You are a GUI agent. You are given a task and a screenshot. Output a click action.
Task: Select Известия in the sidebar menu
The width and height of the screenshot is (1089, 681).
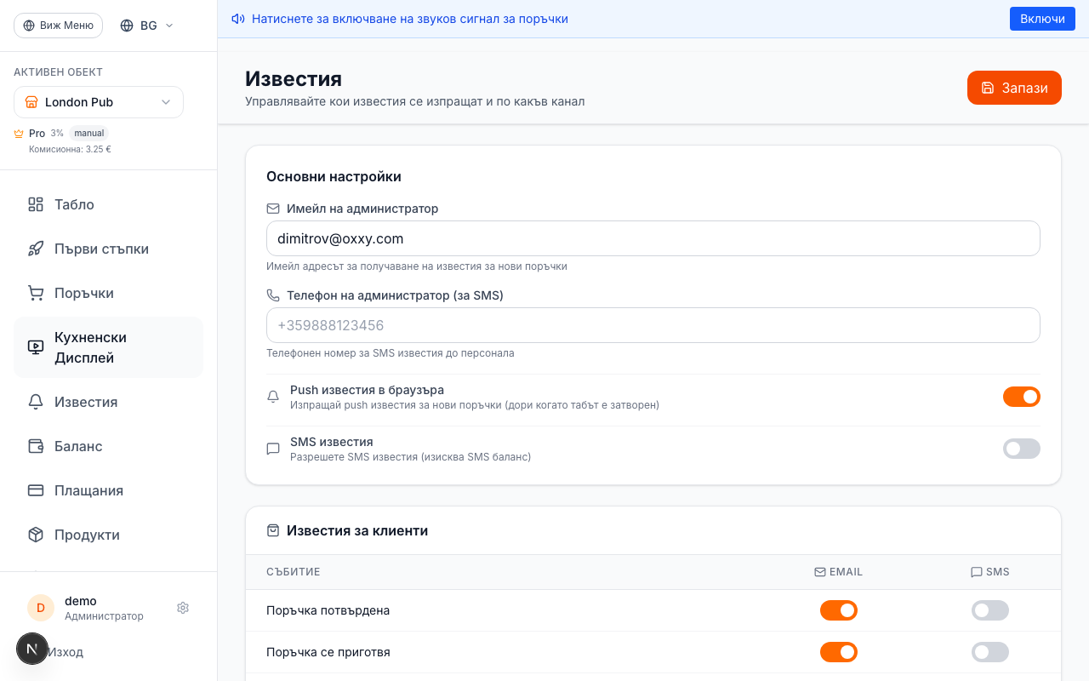point(86,402)
